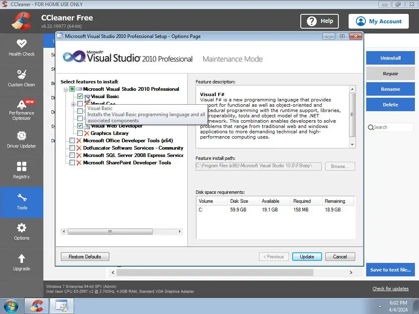Screen dimensions: 419x314
Task: Click the feature tree horizontal scrollbar thumb
Action: [x=110, y=231]
